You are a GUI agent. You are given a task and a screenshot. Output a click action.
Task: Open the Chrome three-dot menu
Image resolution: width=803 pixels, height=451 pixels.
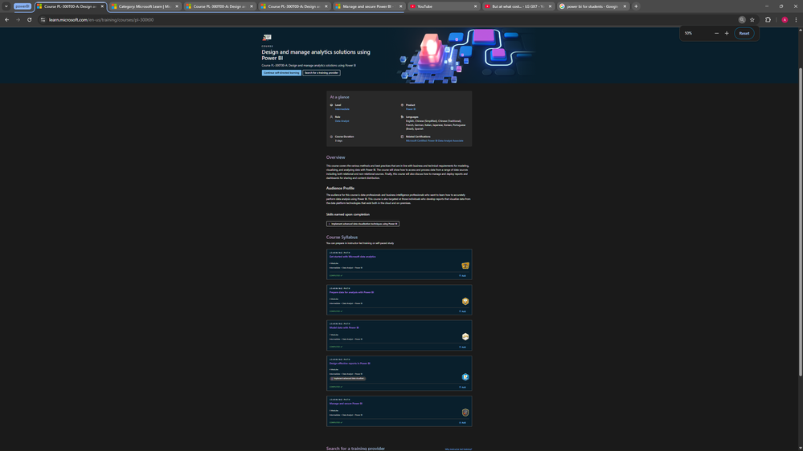pos(796,20)
